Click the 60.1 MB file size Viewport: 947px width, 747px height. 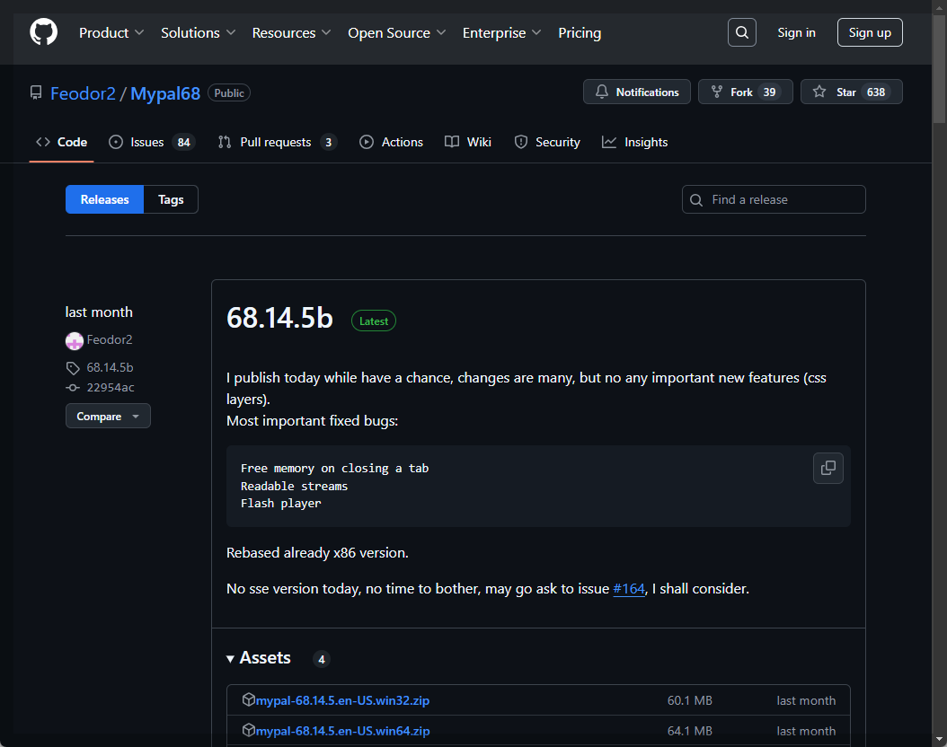coord(690,700)
